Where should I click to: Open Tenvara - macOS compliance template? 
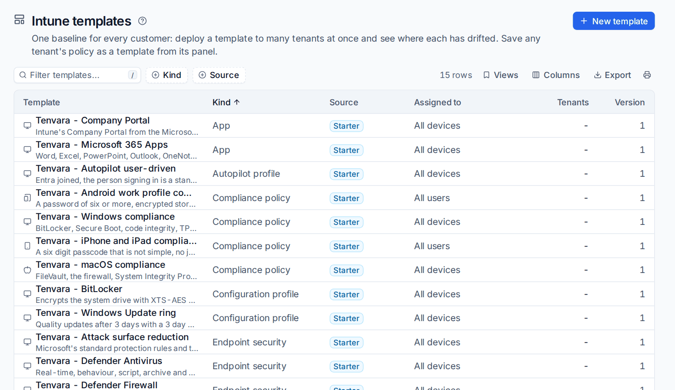(101, 265)
